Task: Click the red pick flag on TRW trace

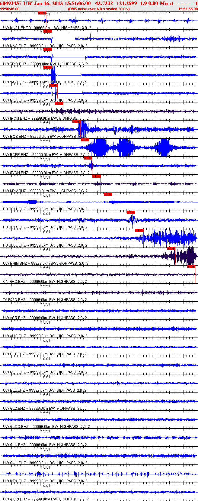Action: 47,49
